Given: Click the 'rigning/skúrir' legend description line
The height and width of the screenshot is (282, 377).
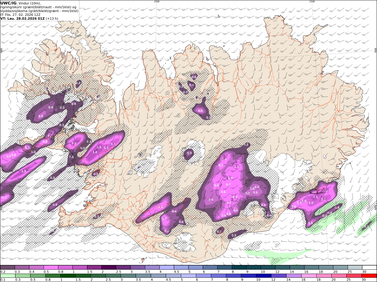Looking at the screenshot, I should 38,7.
